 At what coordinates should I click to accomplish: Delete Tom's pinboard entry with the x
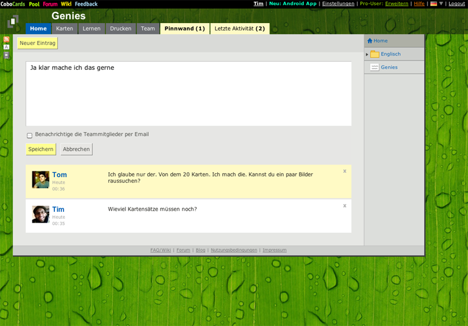[344, 171]
